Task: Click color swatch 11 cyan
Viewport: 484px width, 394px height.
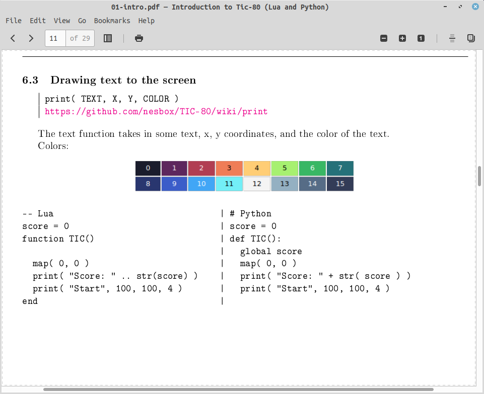Action: (229, 184)
